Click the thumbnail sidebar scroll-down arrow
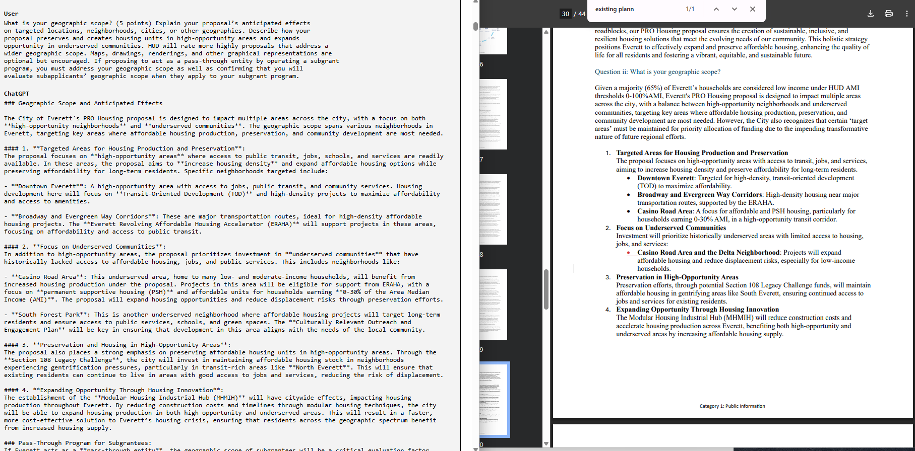 pyautogui.click(x=546, y=443)
